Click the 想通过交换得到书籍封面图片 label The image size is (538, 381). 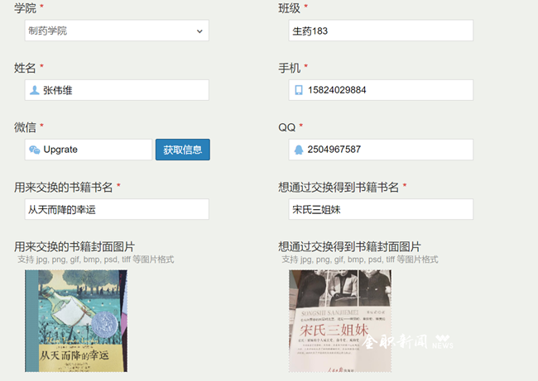tap(349, 246)
